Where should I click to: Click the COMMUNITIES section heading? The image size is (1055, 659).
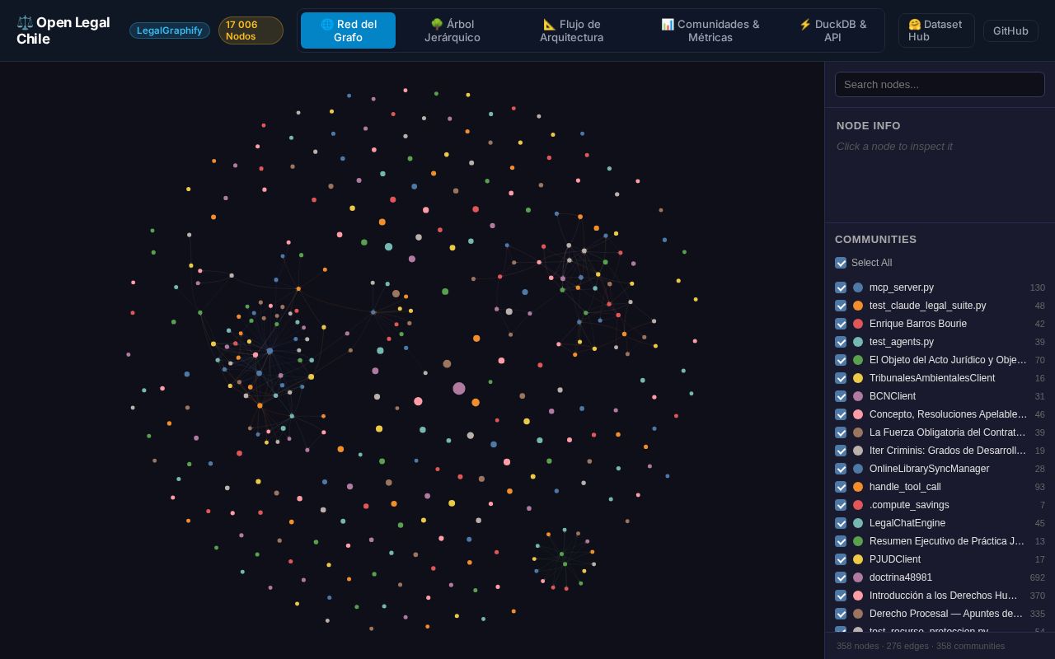click(875, 239)
